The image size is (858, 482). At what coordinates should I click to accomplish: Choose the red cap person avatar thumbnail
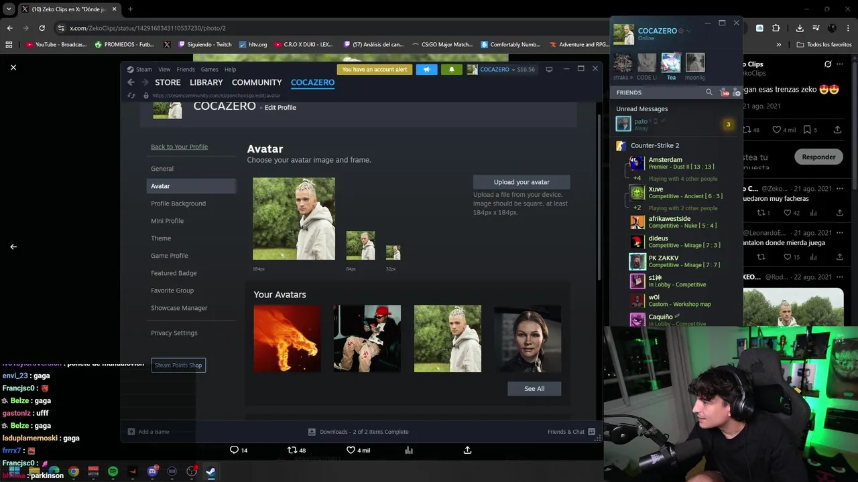[x=367, y=339]
